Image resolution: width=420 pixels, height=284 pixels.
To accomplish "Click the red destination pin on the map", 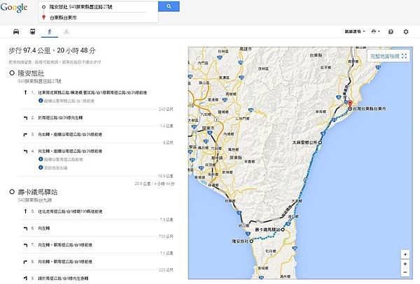I will click(x=350, y=103).
